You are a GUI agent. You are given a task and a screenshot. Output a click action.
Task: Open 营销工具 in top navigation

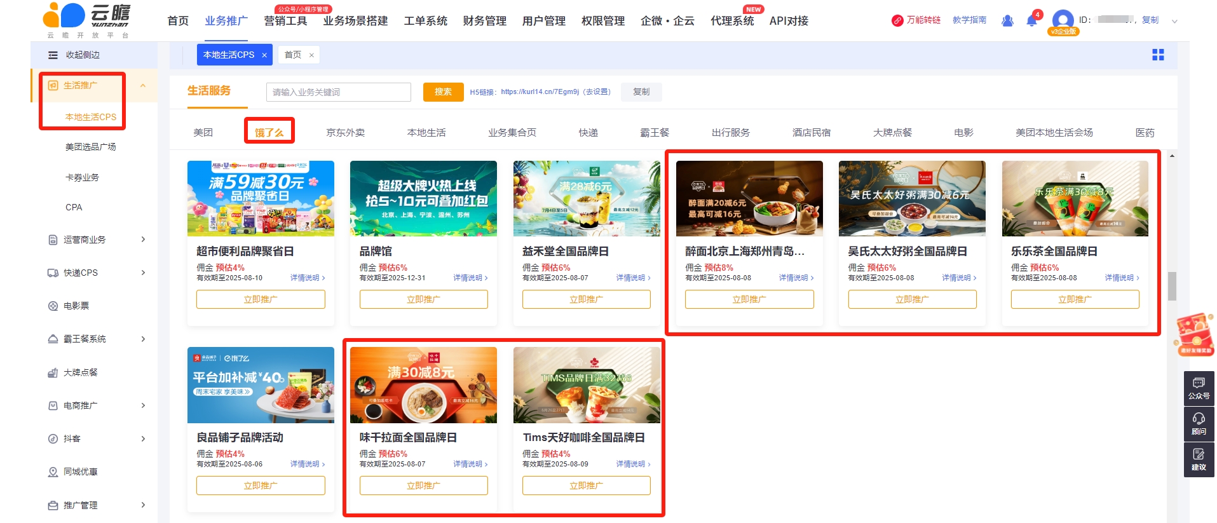pos(285,21)
